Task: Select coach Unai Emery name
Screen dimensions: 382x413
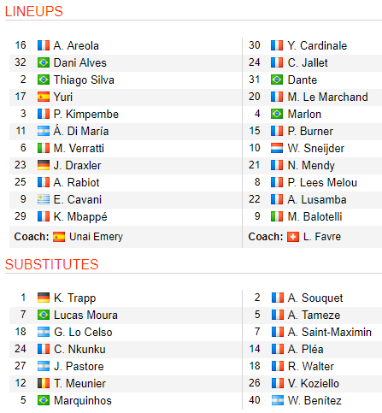Action: pos(97,237)
